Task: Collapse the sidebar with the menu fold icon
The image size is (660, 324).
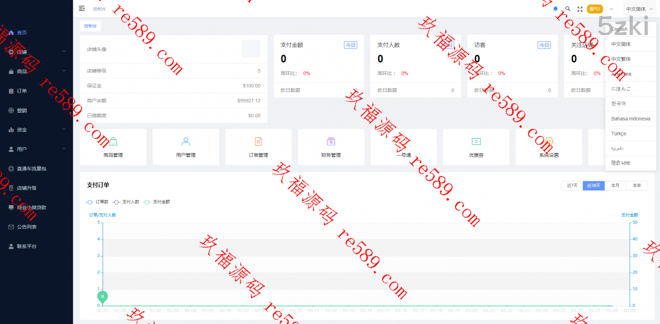Action: click(x=81, y=9)
